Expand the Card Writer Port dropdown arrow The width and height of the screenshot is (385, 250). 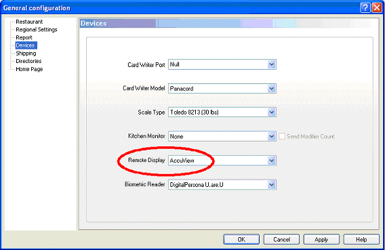pyautogui.click(x=271, y=64)
